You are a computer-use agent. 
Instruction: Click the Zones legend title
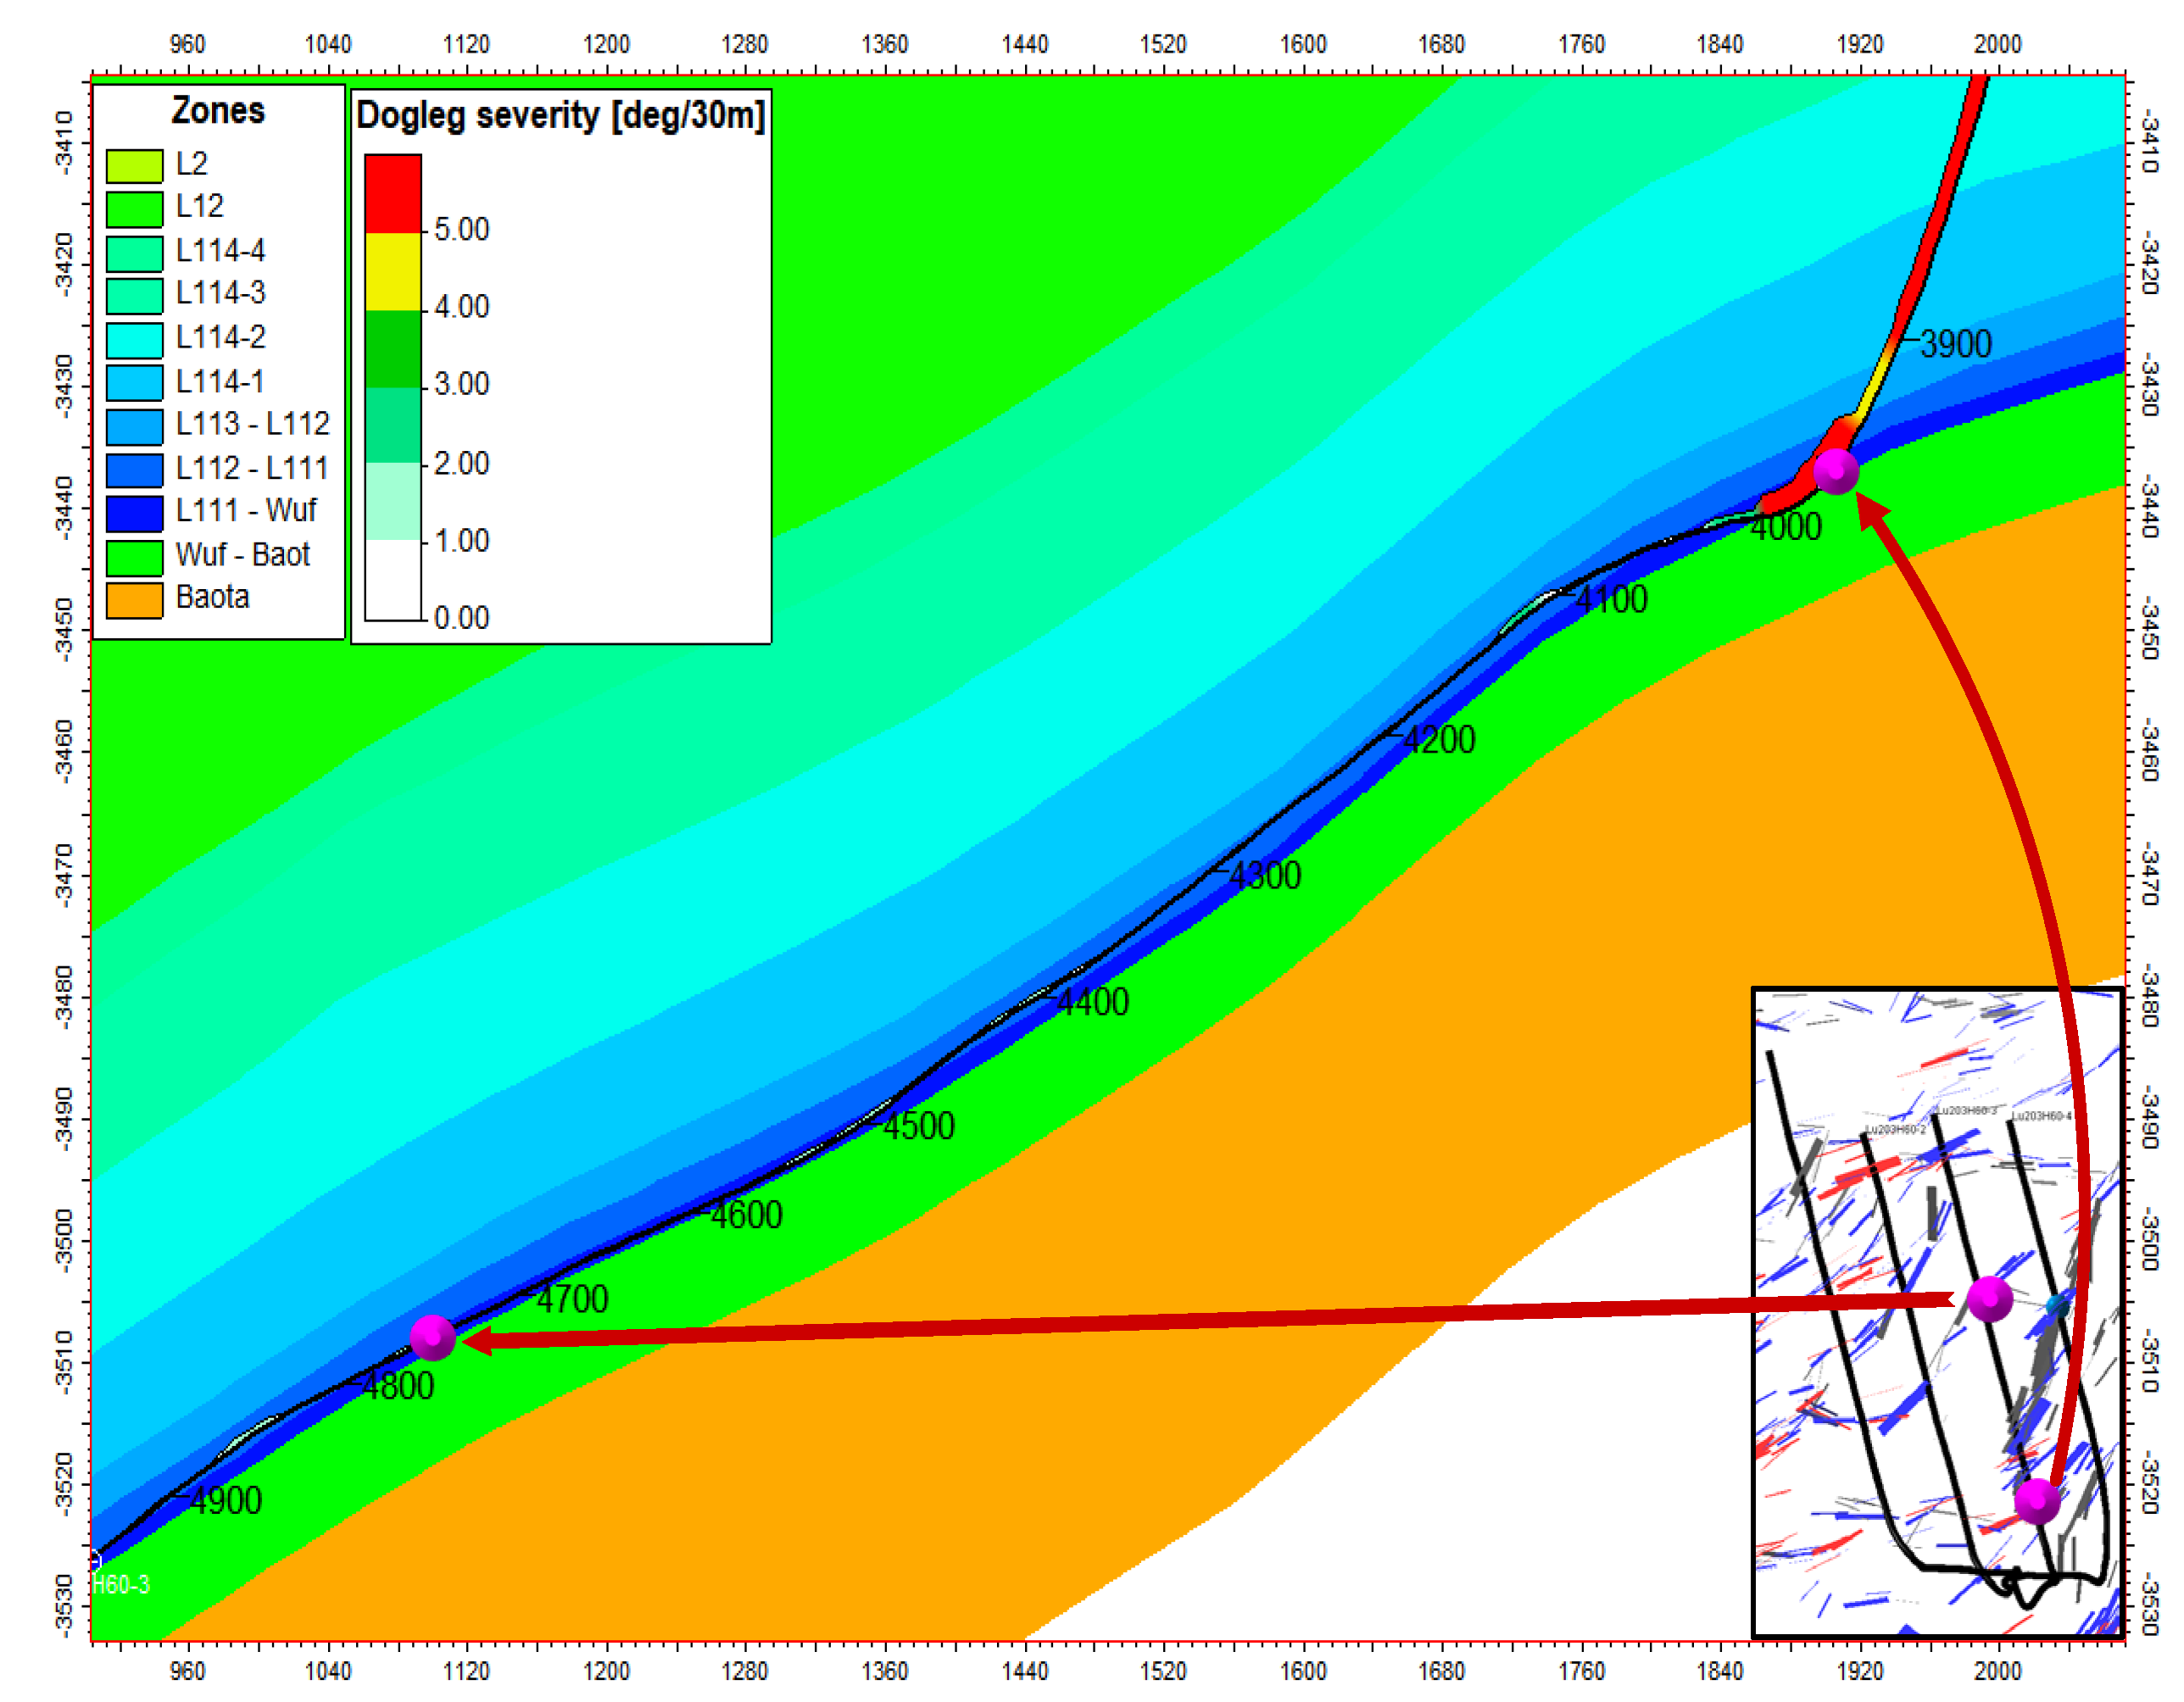(x=218, y=110)
